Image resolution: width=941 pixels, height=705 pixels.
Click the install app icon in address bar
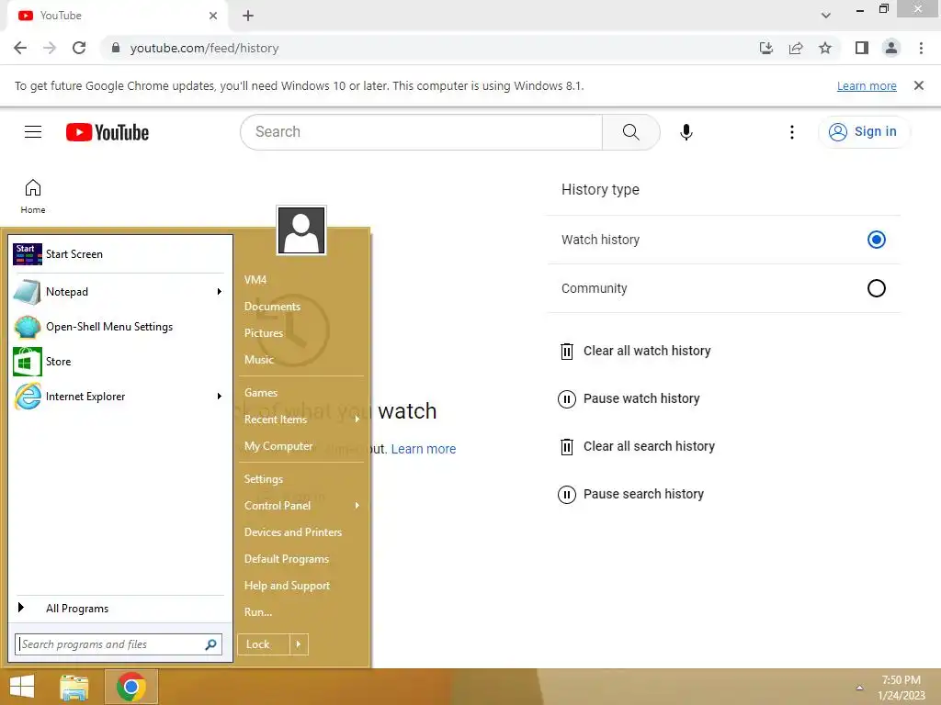pyautogui.click(x=765, y=48)
